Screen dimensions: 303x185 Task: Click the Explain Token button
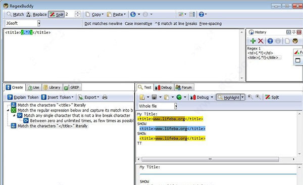(23, 97)
